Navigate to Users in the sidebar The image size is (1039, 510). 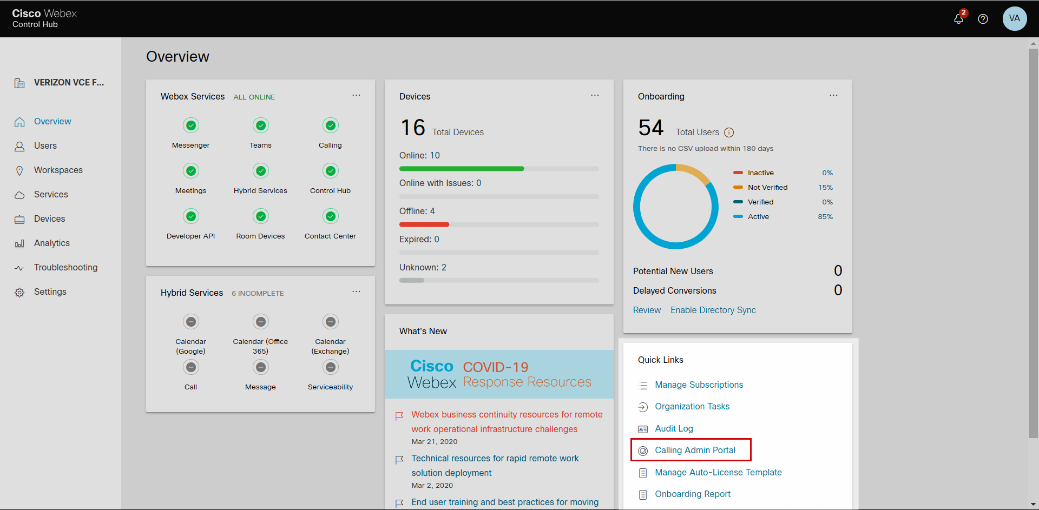pyautogui.click(x=45, y=145)
